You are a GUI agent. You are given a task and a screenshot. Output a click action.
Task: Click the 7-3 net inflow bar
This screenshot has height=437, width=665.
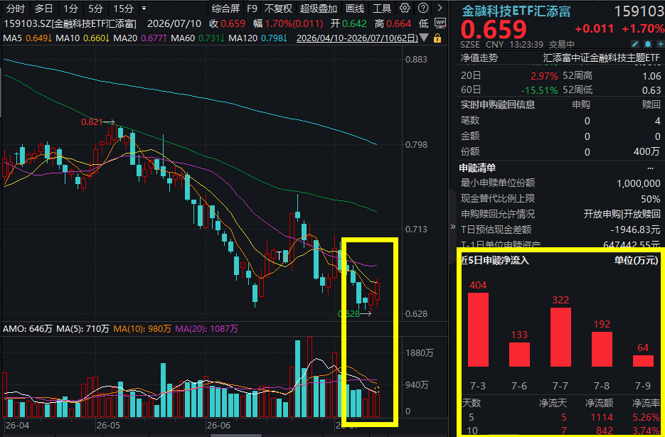(x=478, y=329)
